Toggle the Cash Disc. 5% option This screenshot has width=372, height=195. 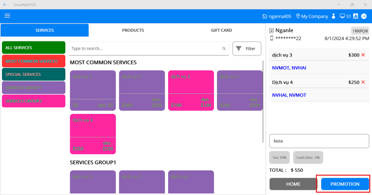tap(308, 157)
